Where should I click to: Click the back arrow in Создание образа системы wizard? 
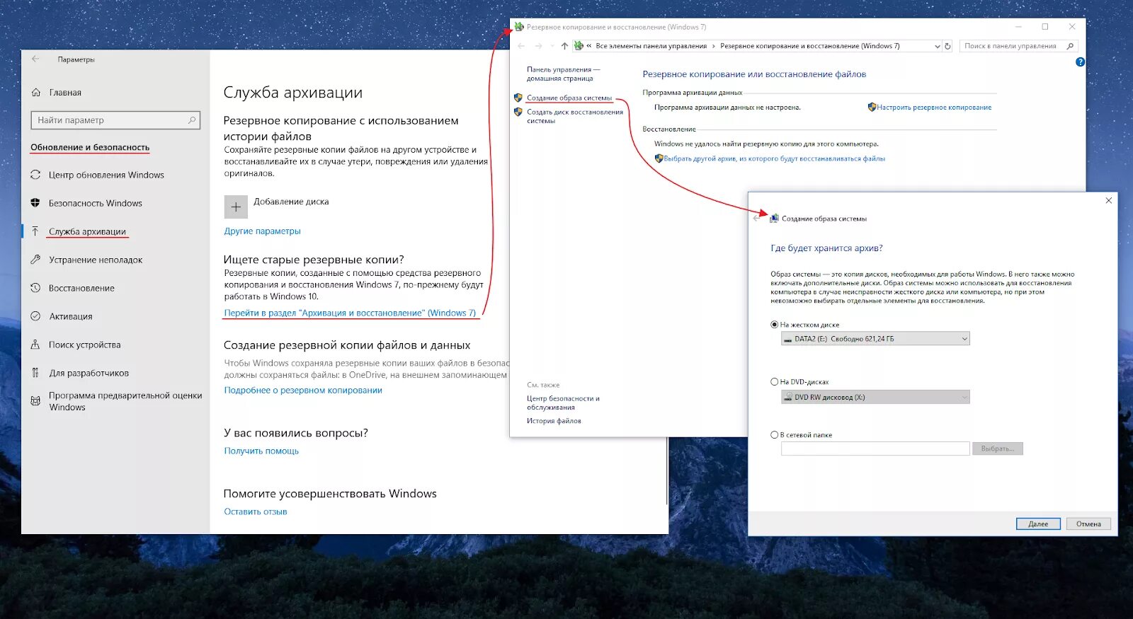point(756,219)
